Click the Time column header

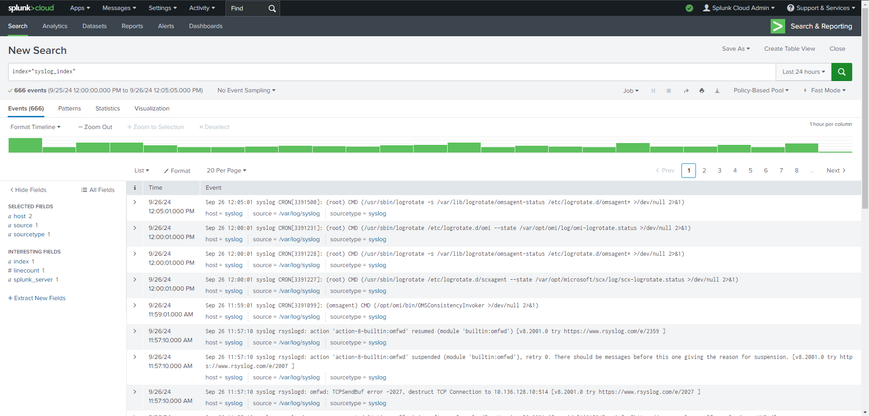coord(155,187)
